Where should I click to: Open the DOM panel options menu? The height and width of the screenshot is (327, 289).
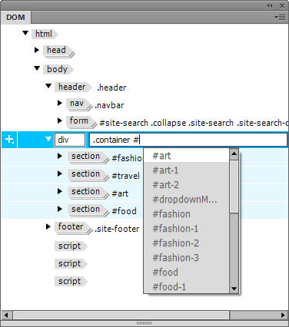click(x=280, y=17)
